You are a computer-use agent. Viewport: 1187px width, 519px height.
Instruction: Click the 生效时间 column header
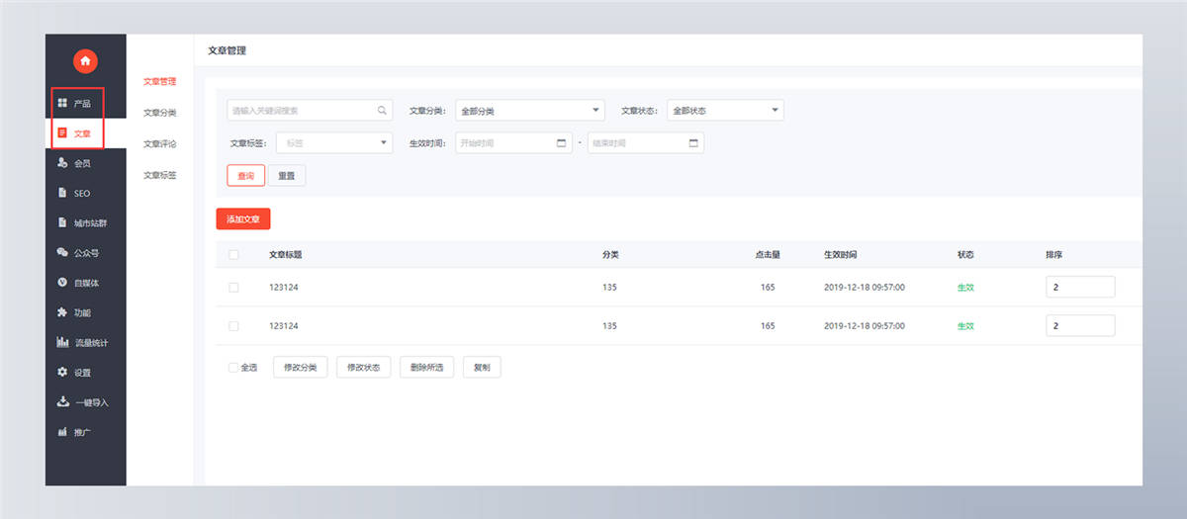coord(841,254)
